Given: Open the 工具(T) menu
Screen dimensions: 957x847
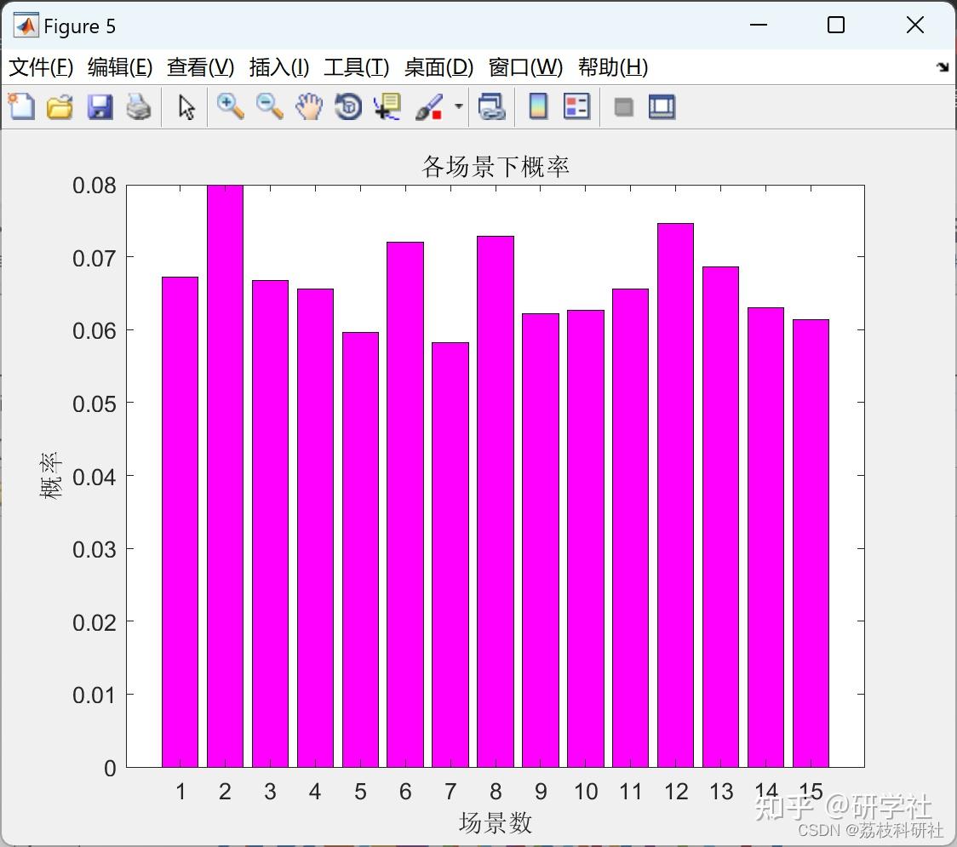Looking at the screenshot, I should [x=357, y=67].
